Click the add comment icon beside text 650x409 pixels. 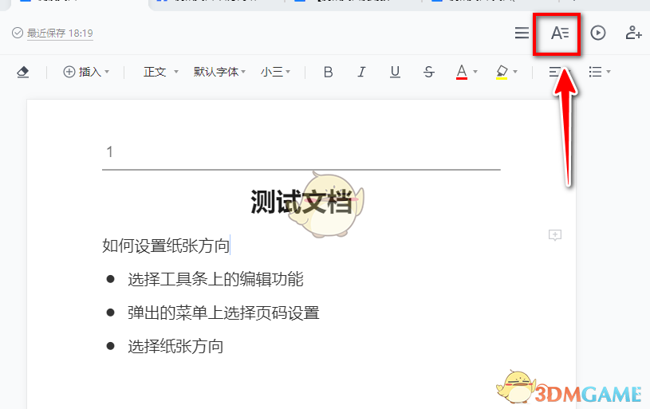click(554, 235)
